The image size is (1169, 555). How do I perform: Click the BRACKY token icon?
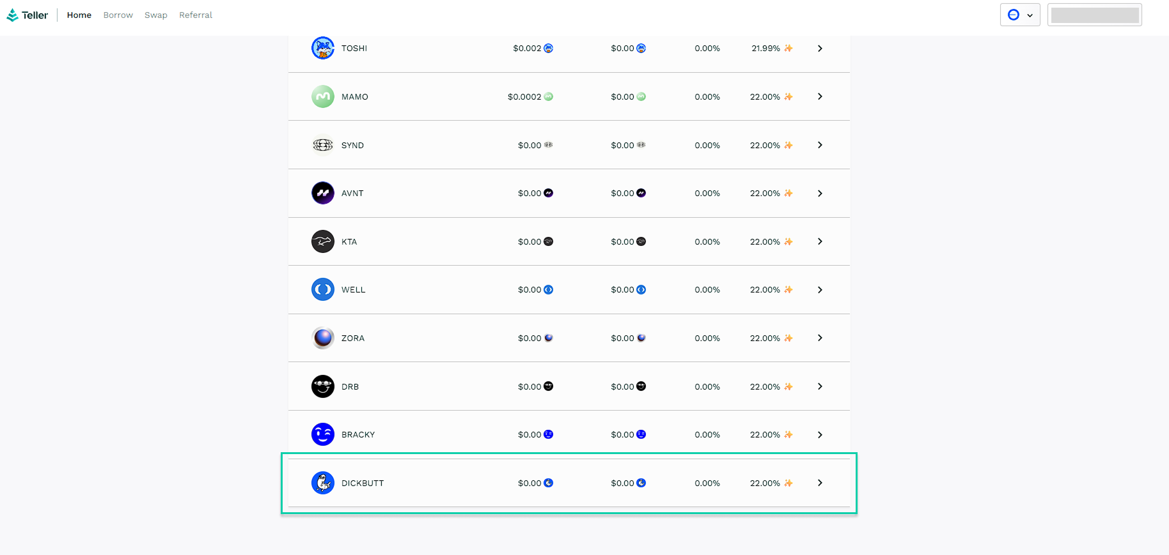[323, 435]
